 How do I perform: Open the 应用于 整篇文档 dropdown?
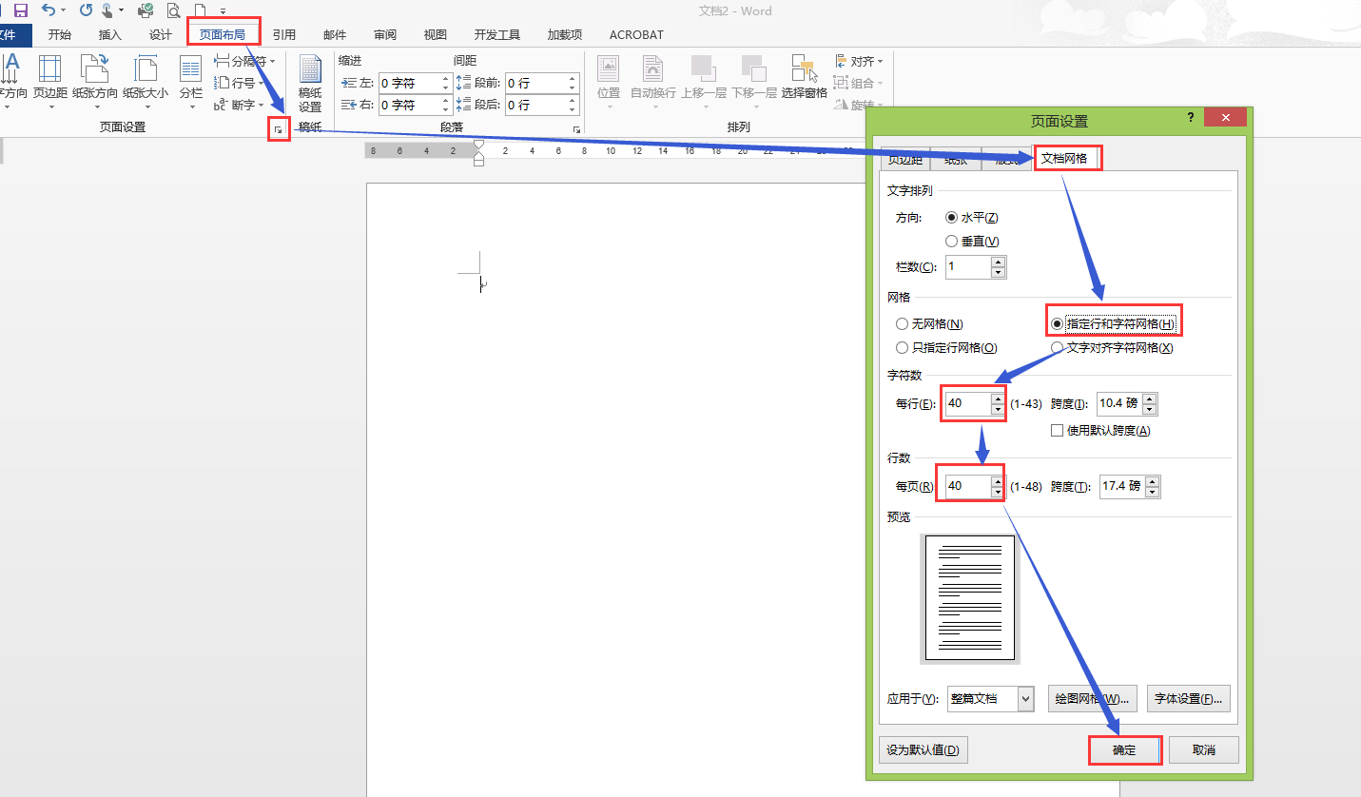[990, 699]
